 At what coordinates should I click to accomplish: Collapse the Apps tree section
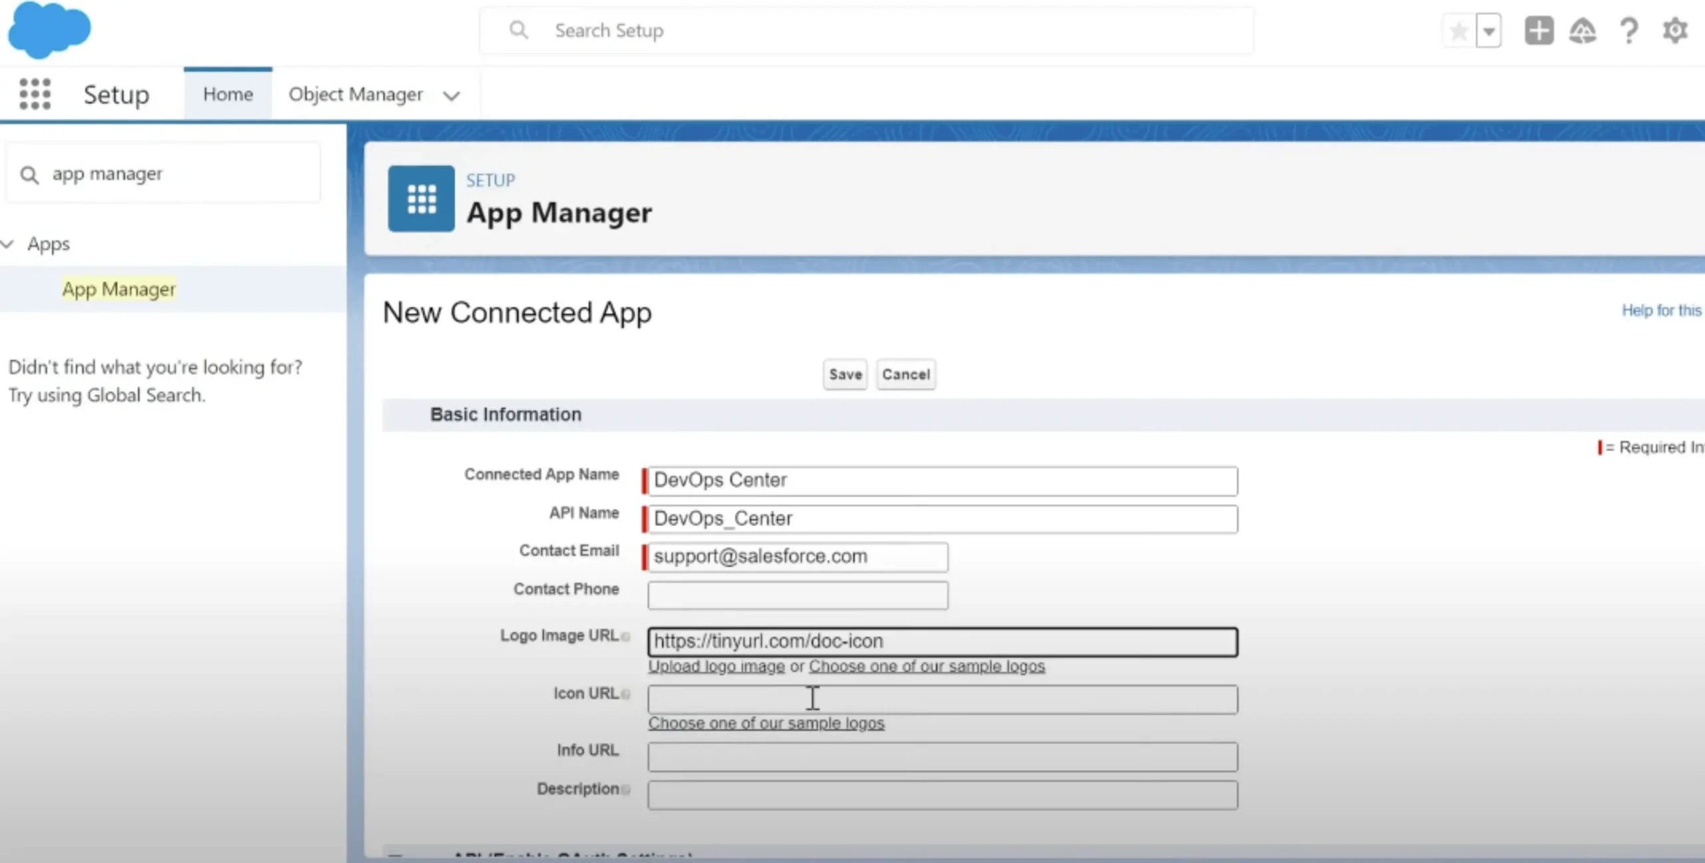pyautogui.click(x=8, y=244)
